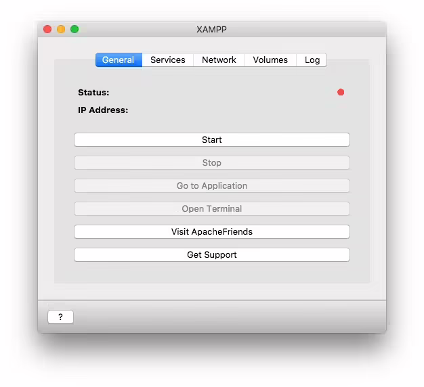Open help with the question mark button
The width and height of the screenshot is (424, 387).
pyautogui.click(x=60, y=317)
